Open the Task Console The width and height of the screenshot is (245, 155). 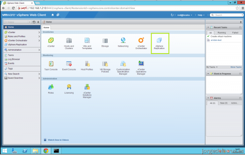(x=51, y=64)
